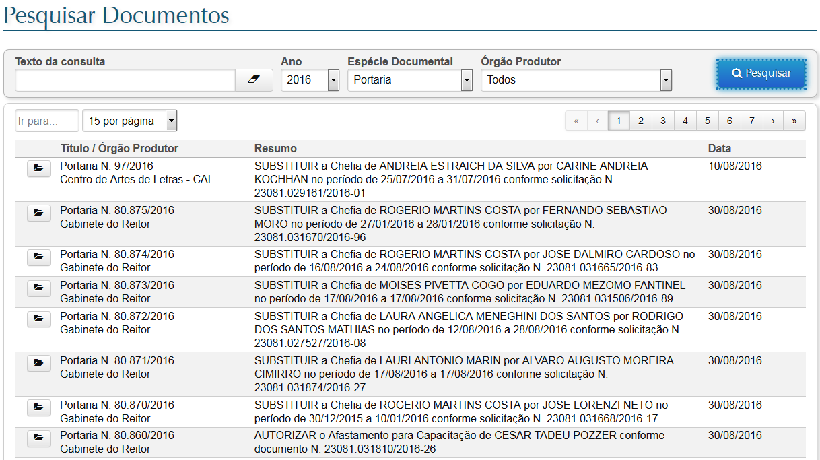Screen dimensions: 820x460
Task: Open folder icon for Portaria N. 80.872/2016
Action: point(38,319)
